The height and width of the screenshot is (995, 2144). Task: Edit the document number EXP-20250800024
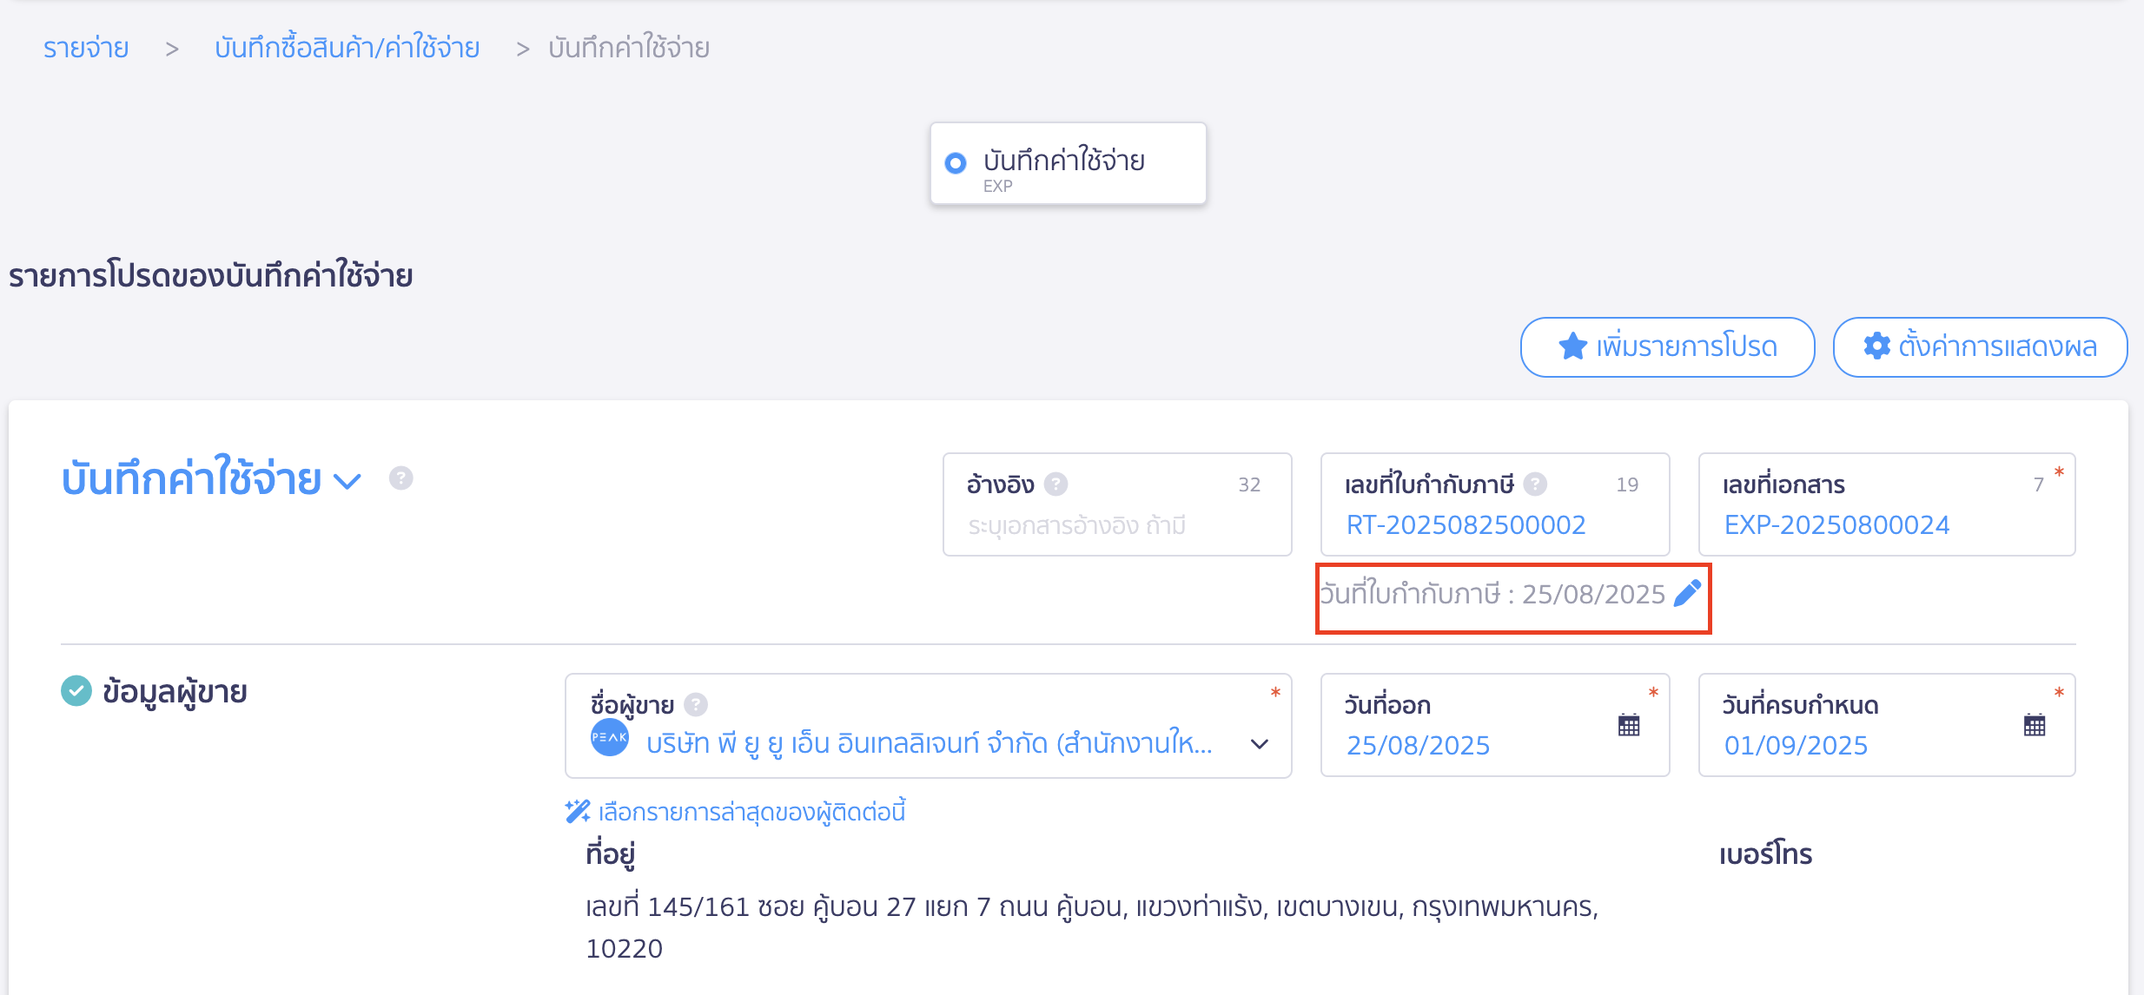pos(1837,525)
